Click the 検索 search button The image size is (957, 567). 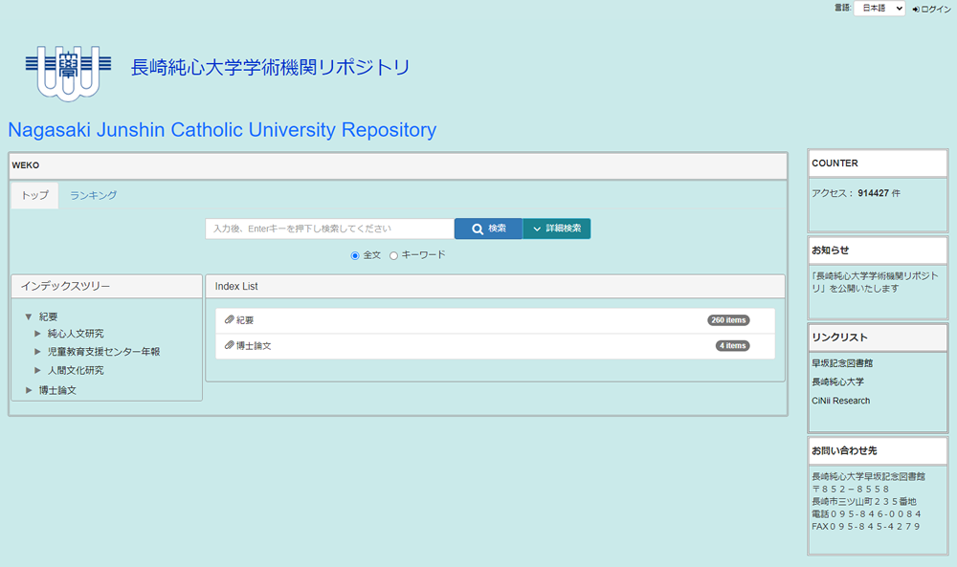(x=488, y=229)
